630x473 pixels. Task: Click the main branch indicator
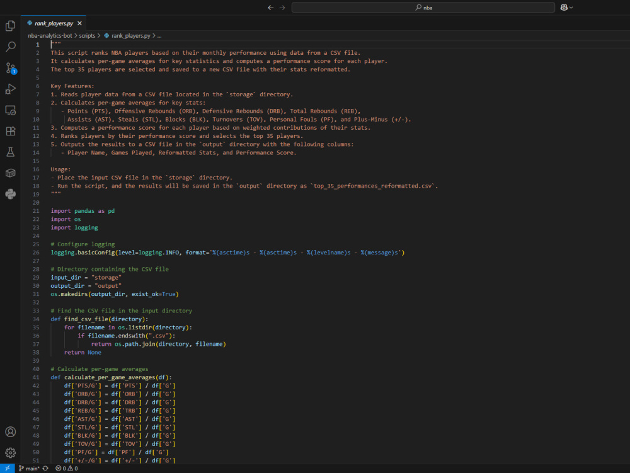[29, 468]
